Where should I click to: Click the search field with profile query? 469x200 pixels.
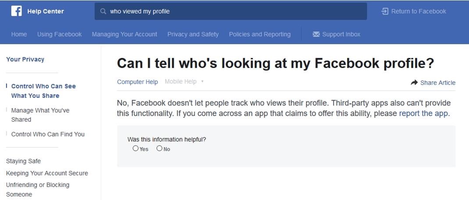point(231,11)
